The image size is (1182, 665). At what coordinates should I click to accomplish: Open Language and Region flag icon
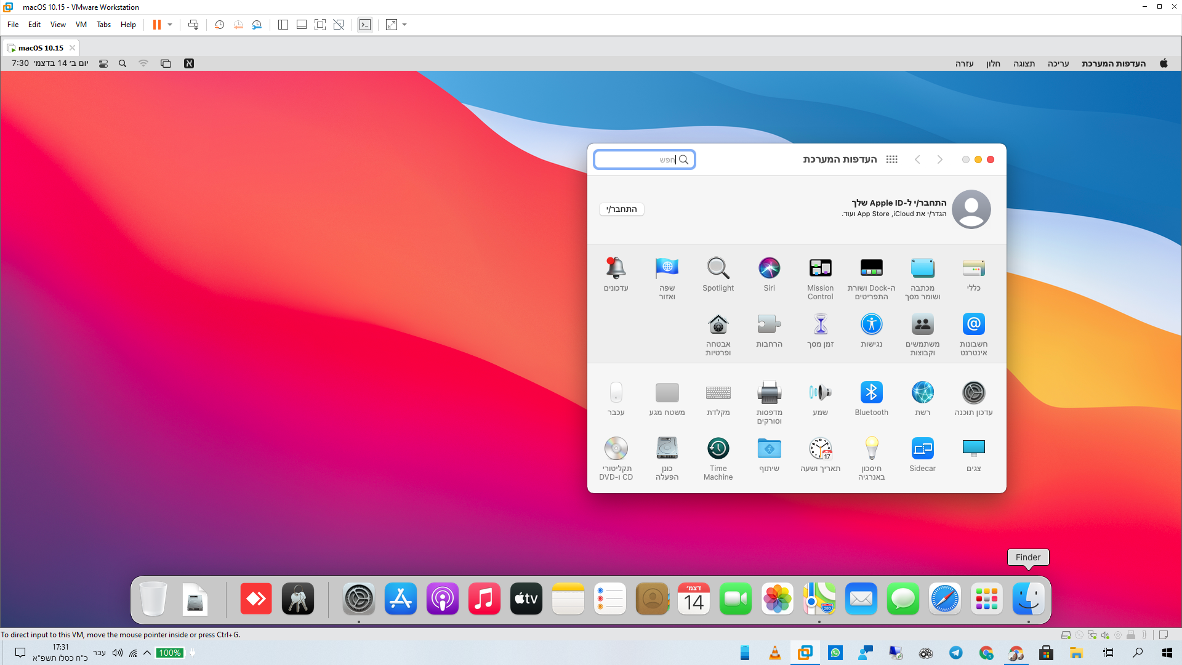coord(667,278)
